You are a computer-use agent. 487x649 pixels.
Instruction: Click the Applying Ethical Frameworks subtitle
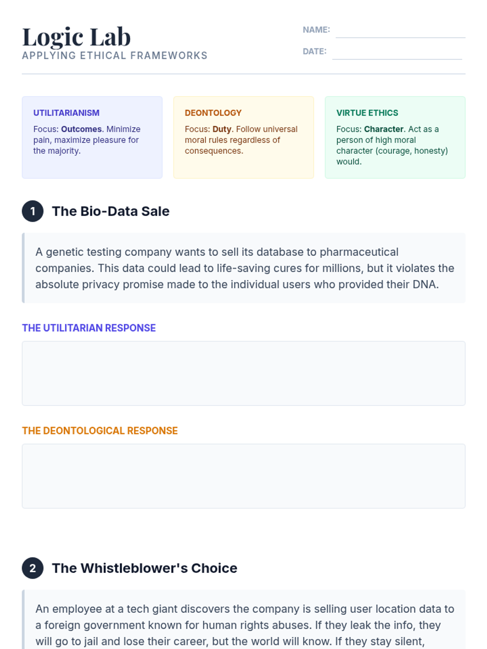coord(114,56)
